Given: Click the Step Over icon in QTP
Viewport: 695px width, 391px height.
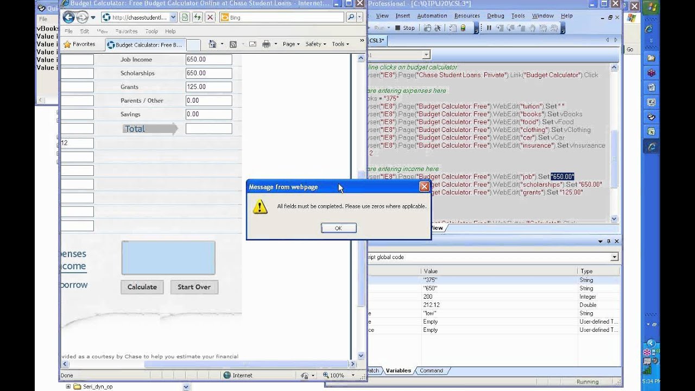Looking at the screenshot, I should (x=510, y=28).
